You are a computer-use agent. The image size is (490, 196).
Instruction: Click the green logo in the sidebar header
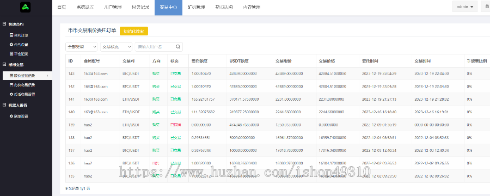pyautogui.click(x=25, y=7)
